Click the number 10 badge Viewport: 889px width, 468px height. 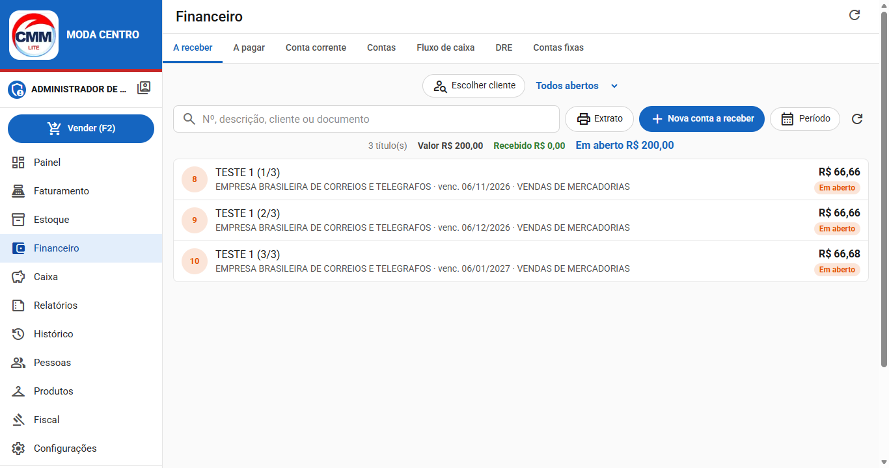tap(195, 261)
